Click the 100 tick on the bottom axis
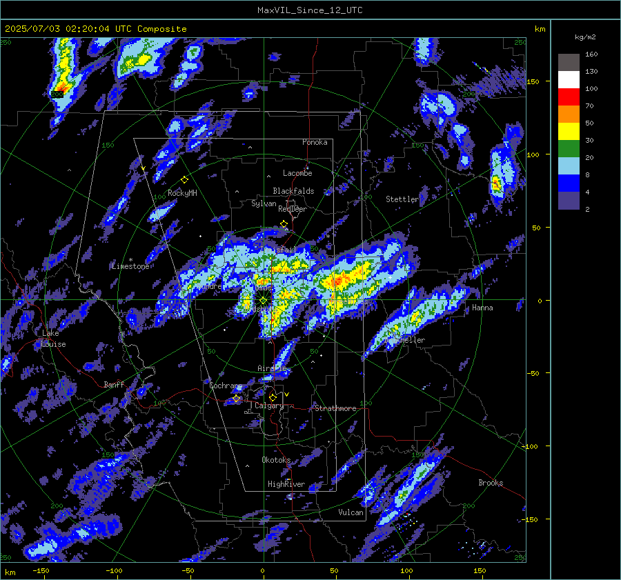Viewport: 621px width, 580px height. pos(406,571)
